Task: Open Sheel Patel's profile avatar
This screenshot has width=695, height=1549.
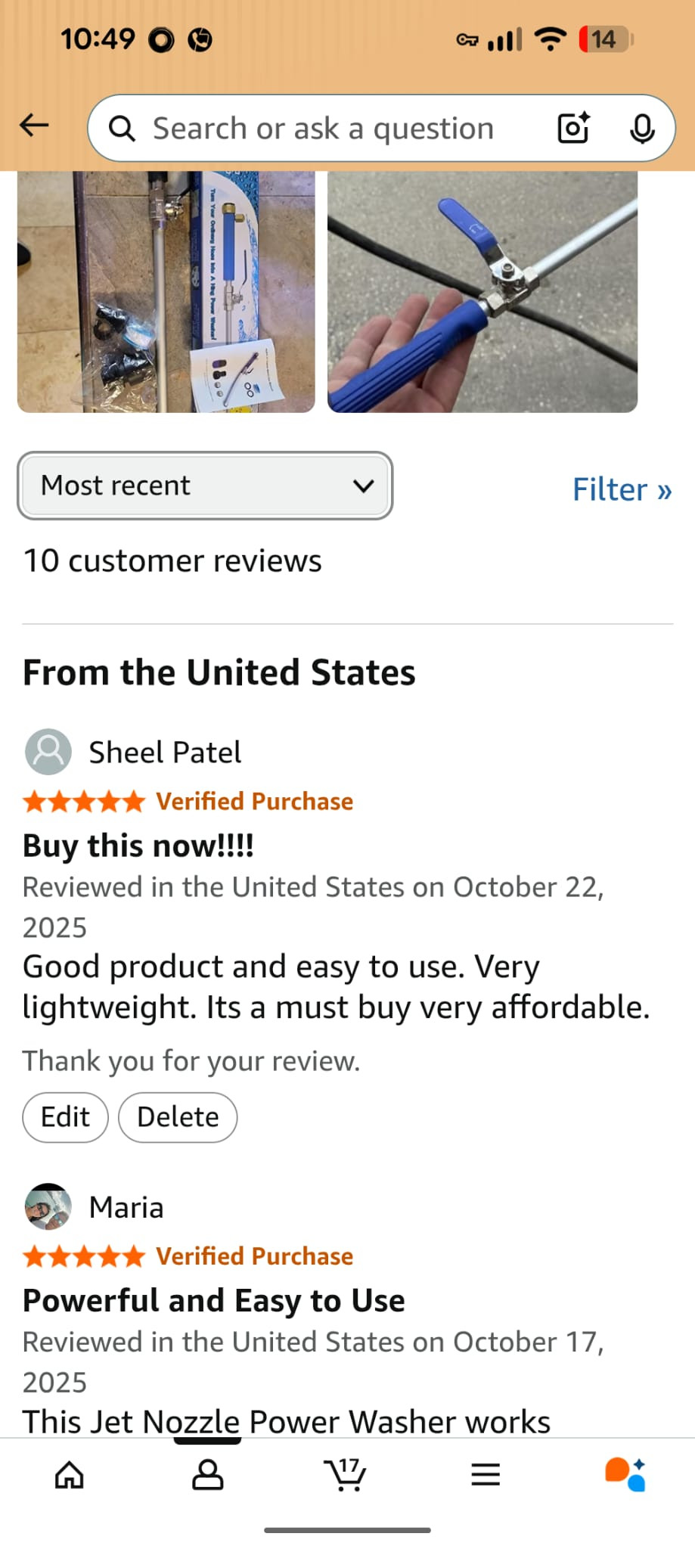Action: pyautogui.click(x=48, y=752)
